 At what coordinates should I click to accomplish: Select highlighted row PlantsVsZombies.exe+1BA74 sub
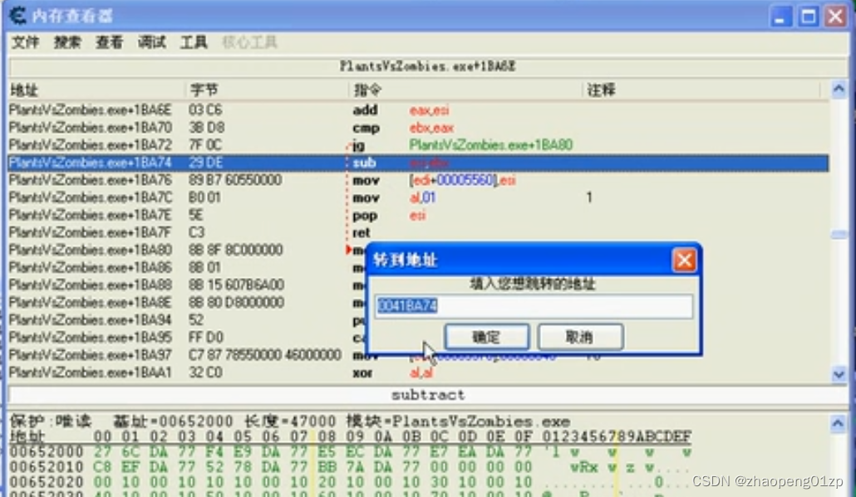418,163
